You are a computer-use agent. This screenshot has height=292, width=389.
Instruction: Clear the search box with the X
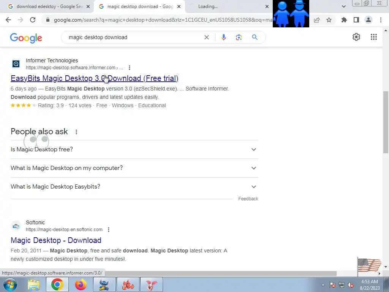pos(206,37)
